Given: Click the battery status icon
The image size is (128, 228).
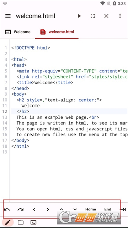Looking at the screenshot, I should coord(114,4).
